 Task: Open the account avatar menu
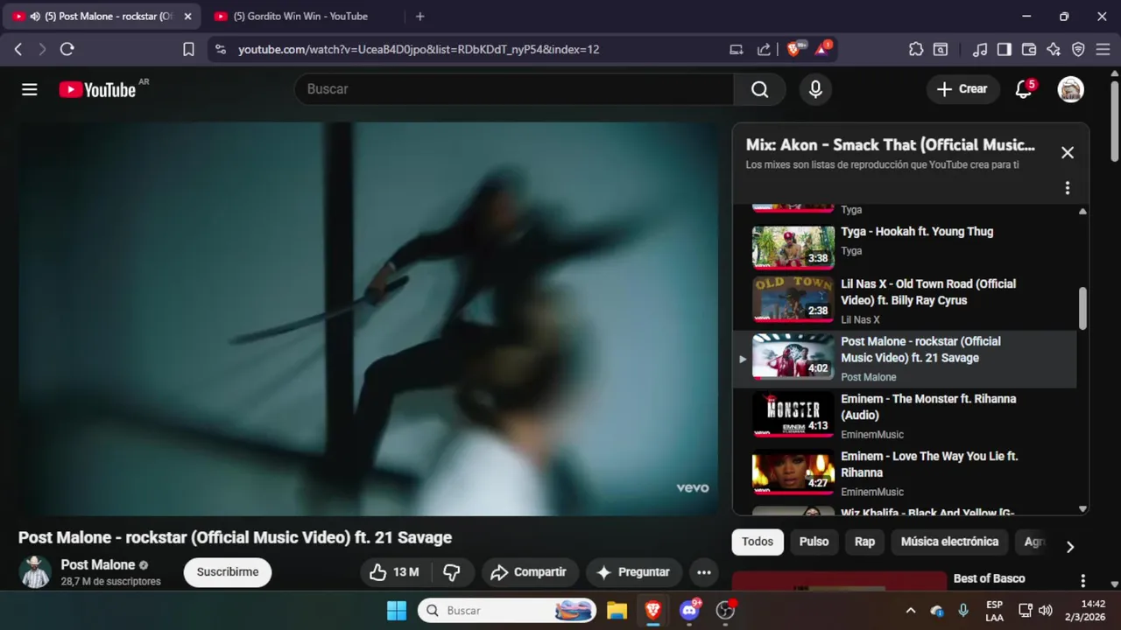click(x=1070, y=89)
